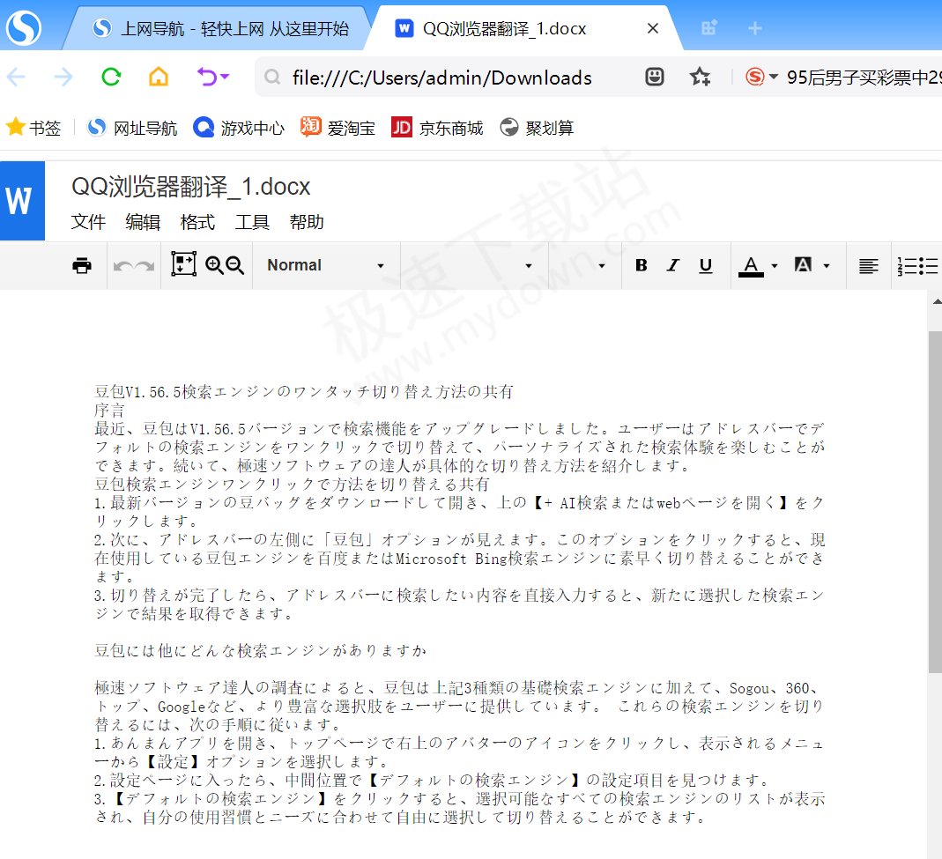Screen dimensions: 942x859
Task: Click the 95后男子买彩票 news headline
Action: tap(859, 78)
